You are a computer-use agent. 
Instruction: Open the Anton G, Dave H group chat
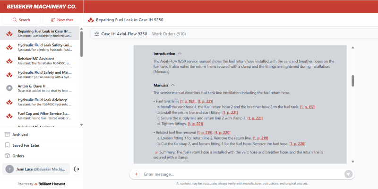(40, 88)
